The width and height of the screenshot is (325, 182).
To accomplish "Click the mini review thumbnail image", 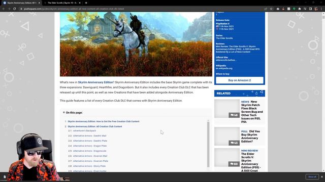I will 227,157.
